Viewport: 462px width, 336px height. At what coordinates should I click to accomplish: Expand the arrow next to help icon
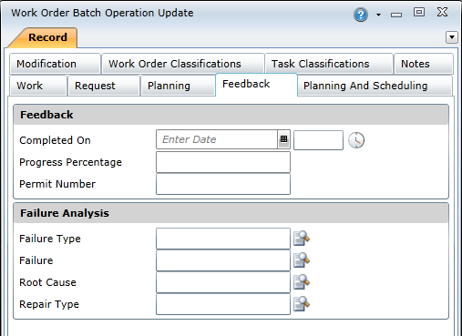click(378, 15)
